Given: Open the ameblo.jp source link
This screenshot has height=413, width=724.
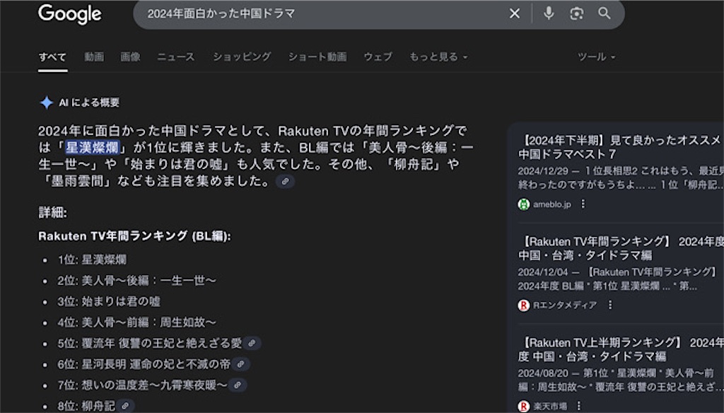Looking at the screenshot, I should [x=551, y=204].
